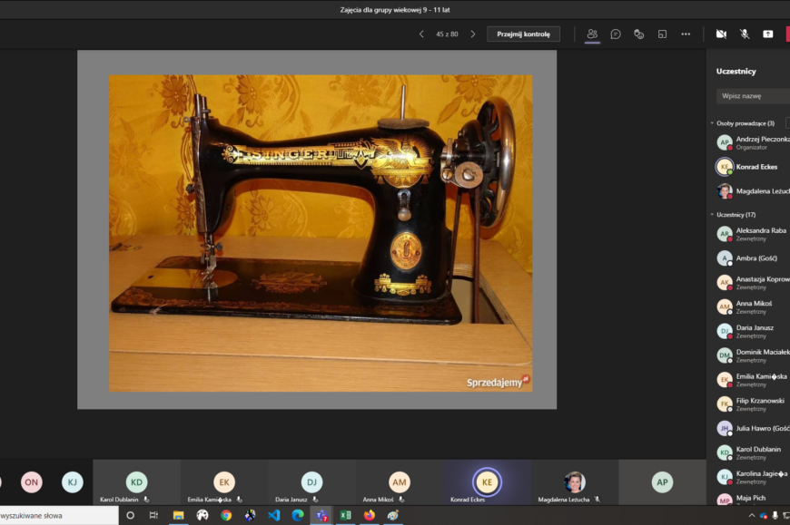Click the Przejmij kontrolę button
Image resolution: width=790 pixels, height=525 pixels.
point(523,34)
